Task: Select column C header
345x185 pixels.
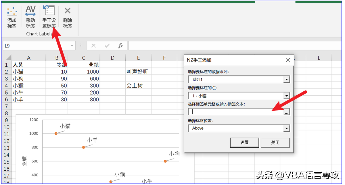Action: pos(84,58)
